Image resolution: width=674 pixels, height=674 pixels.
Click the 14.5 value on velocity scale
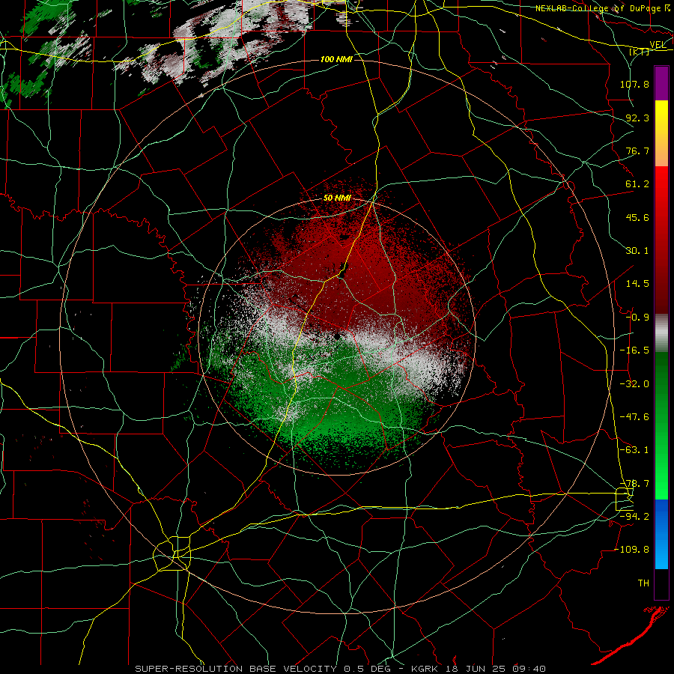pos(637,284)
